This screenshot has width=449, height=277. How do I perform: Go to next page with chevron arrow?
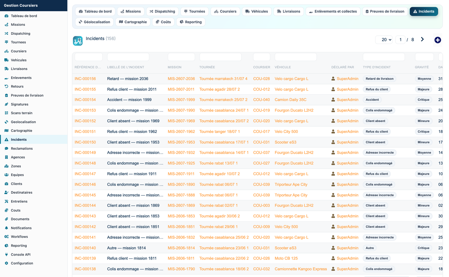(x=422, y=39)
